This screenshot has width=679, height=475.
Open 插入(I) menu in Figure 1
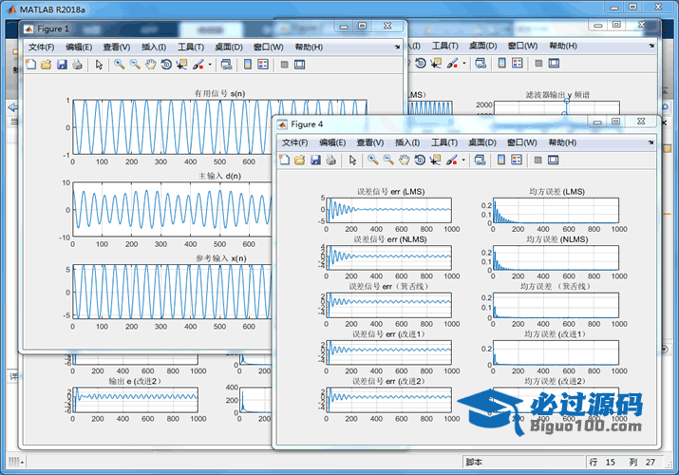(x=154, y=47)
